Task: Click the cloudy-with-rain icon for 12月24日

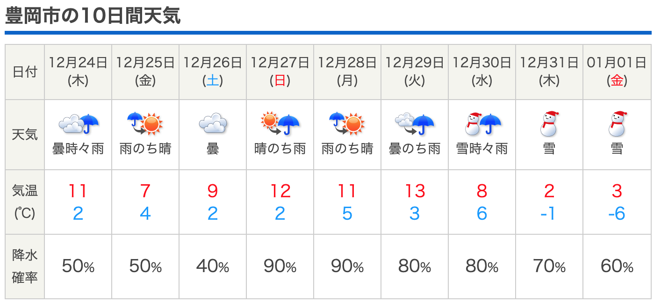Action: (79, 124)
